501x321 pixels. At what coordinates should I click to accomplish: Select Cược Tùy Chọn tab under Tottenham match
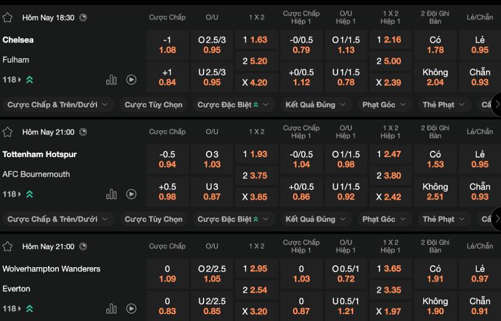pyautogui.click(x=153, y=219)
